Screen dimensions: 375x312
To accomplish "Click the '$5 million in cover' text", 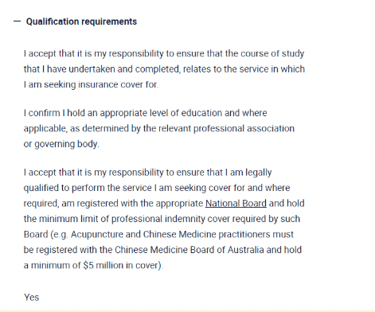I will [122, 265].
